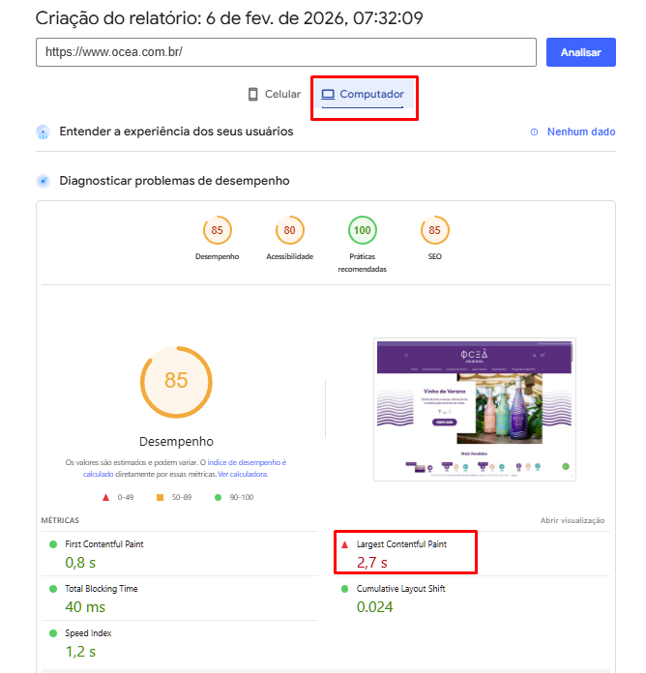
Task: Open the Acessibilidade score gauge 80
Action: (289, 231)
